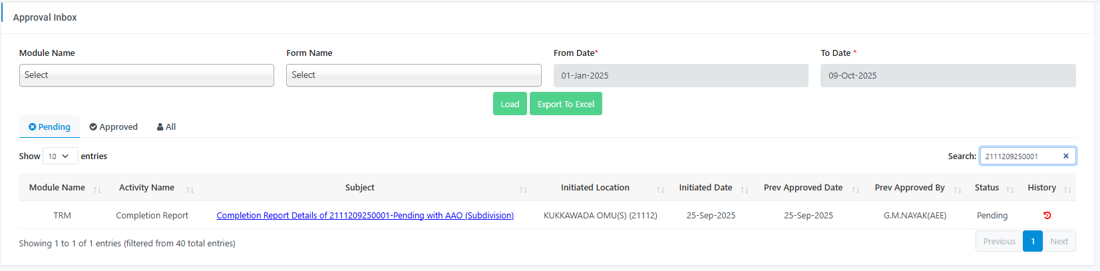Sort by Prev Approved By column arrows

[957, 190]
